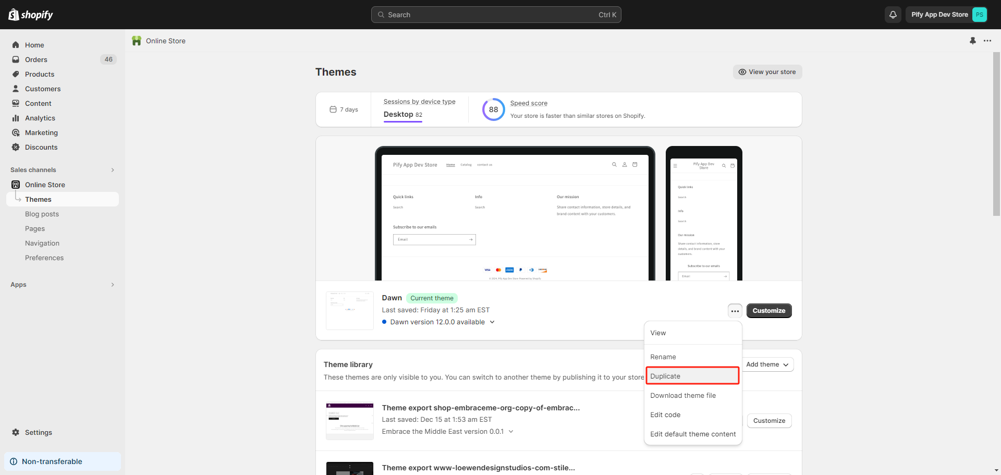
Task: Click the 7 days date range button
Action: click(x=344, y=109)
